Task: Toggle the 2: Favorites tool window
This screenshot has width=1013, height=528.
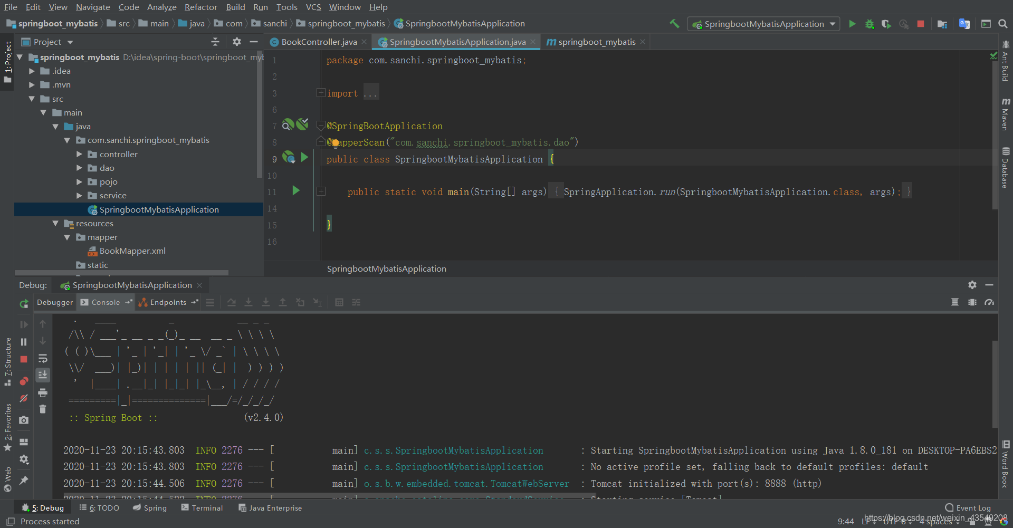Action: [x=7, y=427]
